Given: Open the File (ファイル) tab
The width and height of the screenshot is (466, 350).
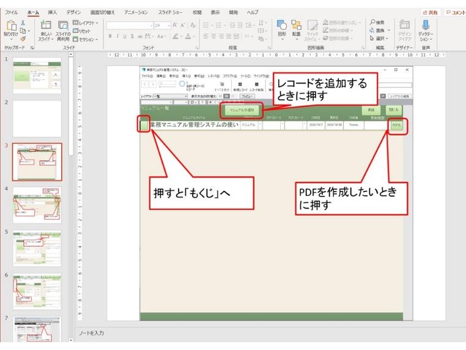Looking at the screenshot, I should (11, 12).
